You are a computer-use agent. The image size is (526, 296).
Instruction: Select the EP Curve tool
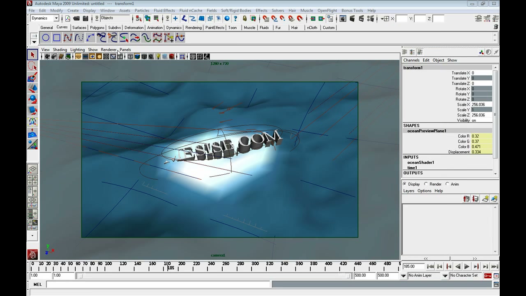pyautogui.click(x=68, y=38)
